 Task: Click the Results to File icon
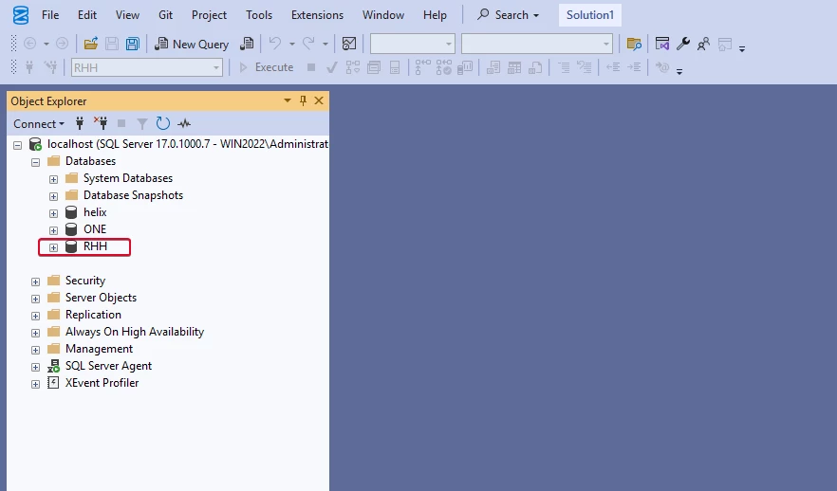tap(535, 67)
